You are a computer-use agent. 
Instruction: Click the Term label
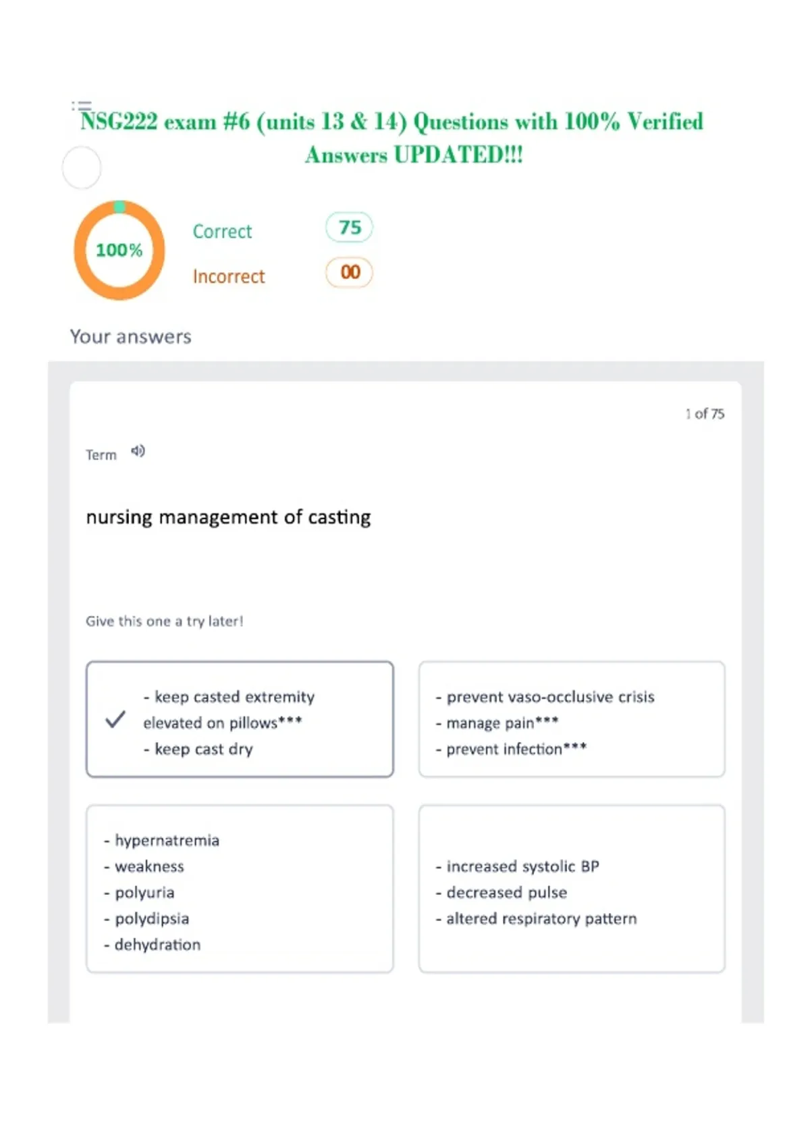tap(101, 455)
